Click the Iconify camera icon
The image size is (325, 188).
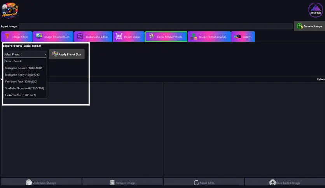point(238,37)
